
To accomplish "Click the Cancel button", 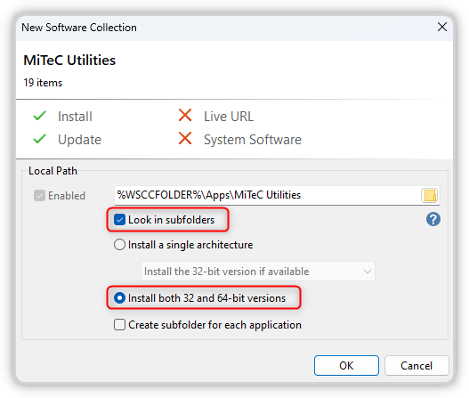I will pos(416,365).
